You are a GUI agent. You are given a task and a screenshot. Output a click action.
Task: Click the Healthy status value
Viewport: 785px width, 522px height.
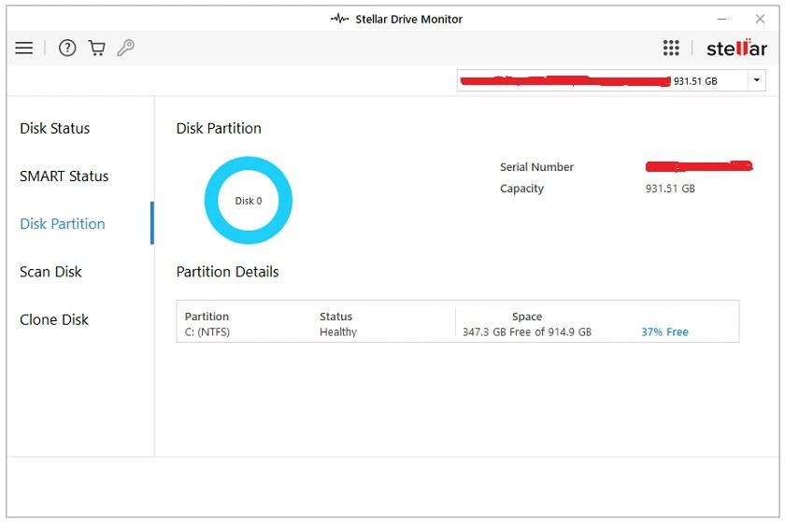338,332
